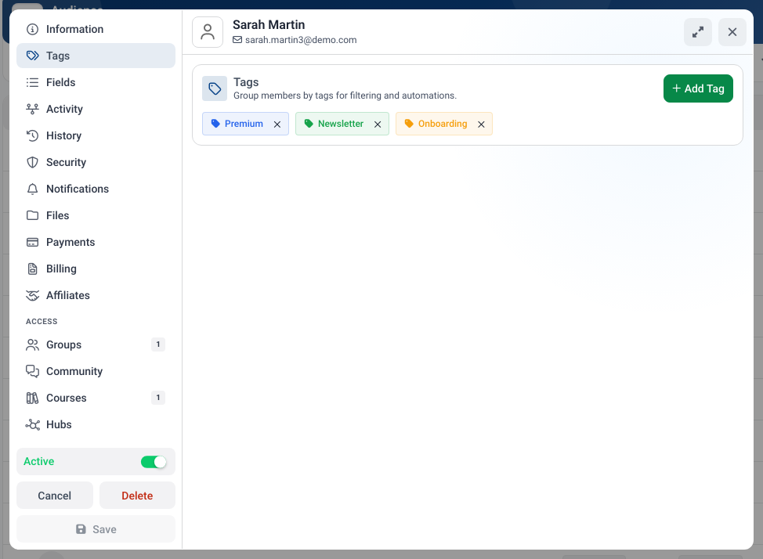Click the Security shield icon
The width and height of the screenshot is (763, 559).
32,162
